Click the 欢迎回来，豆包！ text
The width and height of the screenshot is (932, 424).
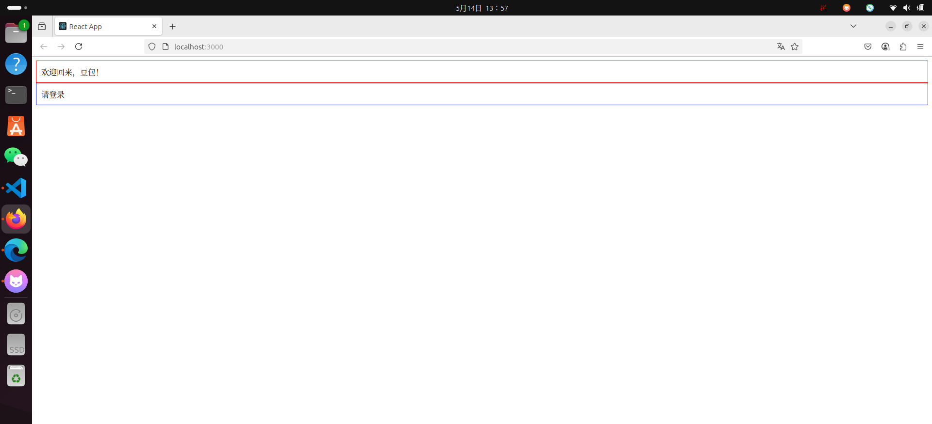tap(70, 73)
